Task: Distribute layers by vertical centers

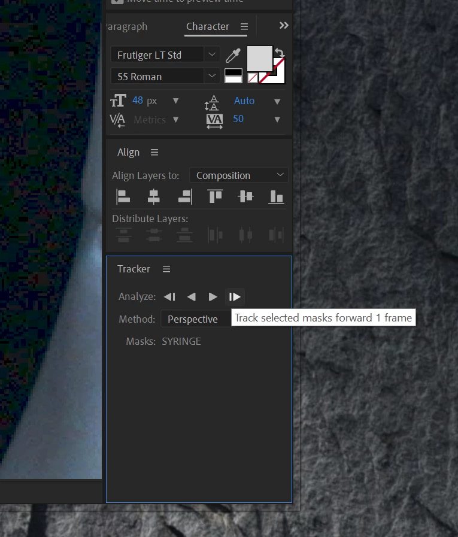Action: 154,235
